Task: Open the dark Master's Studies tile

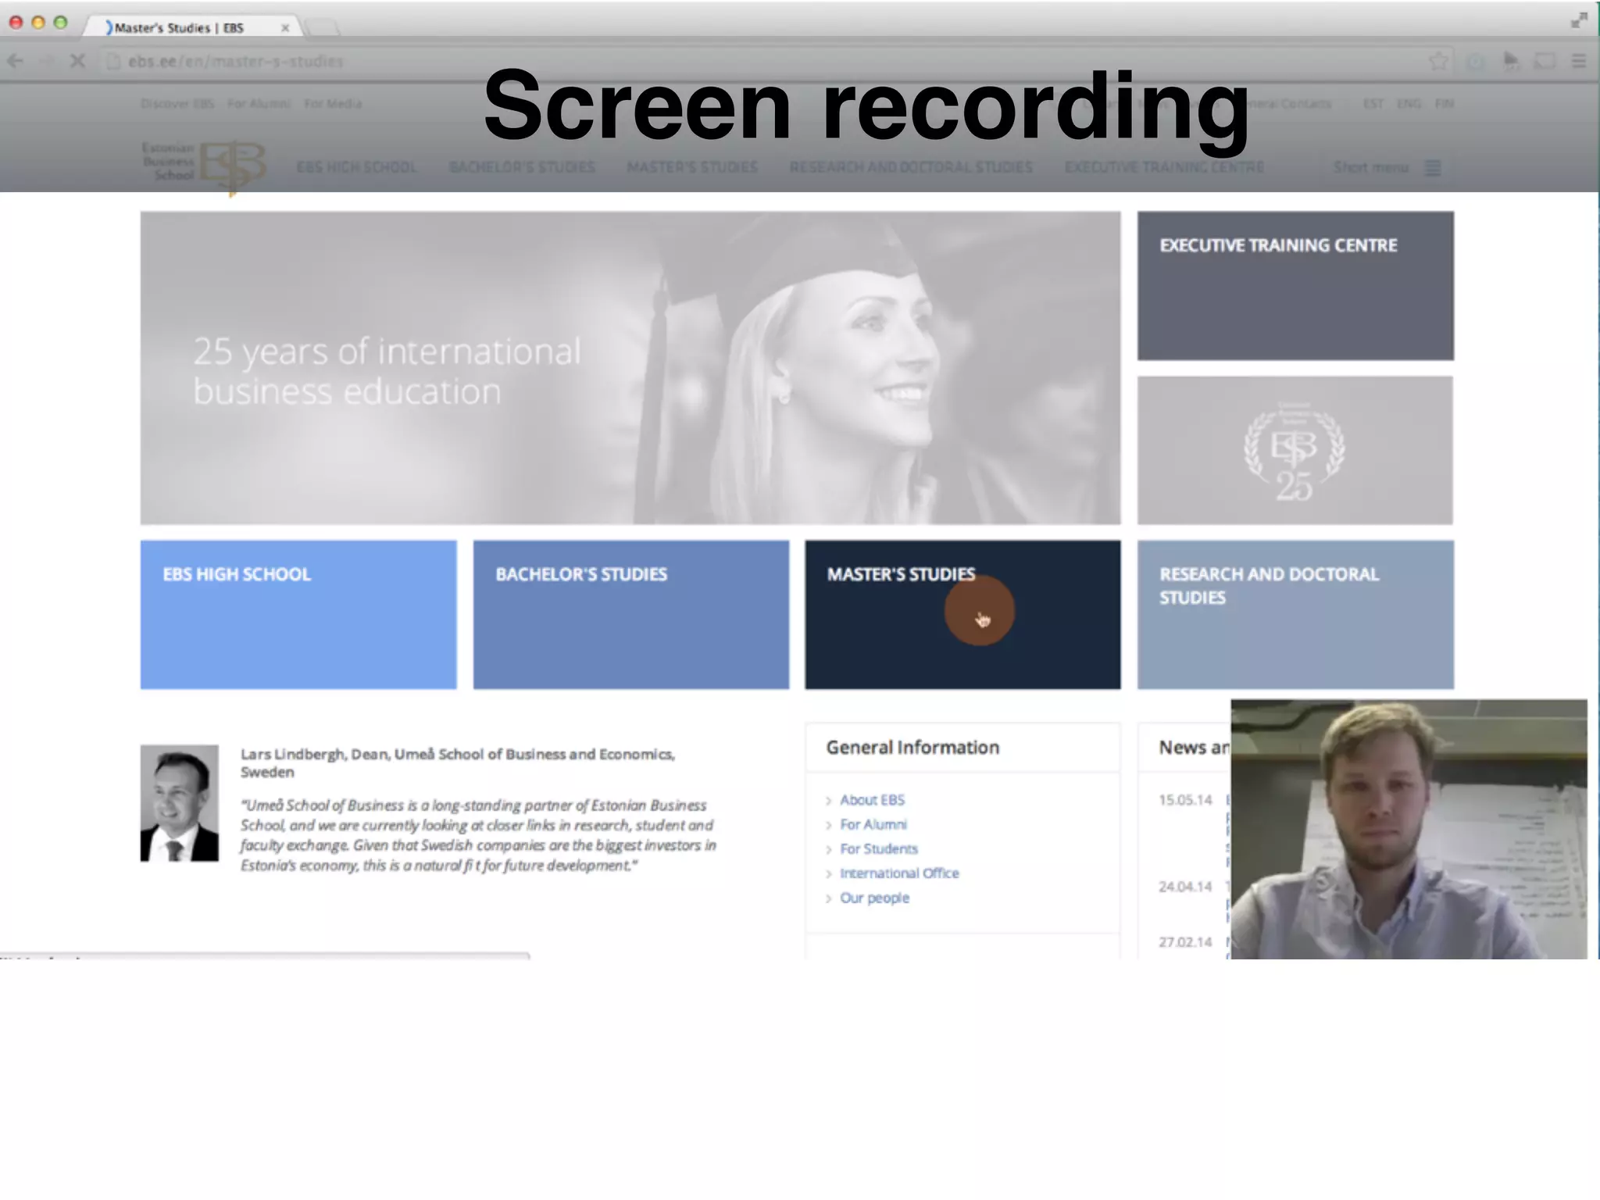Action: tap(962, 615)
